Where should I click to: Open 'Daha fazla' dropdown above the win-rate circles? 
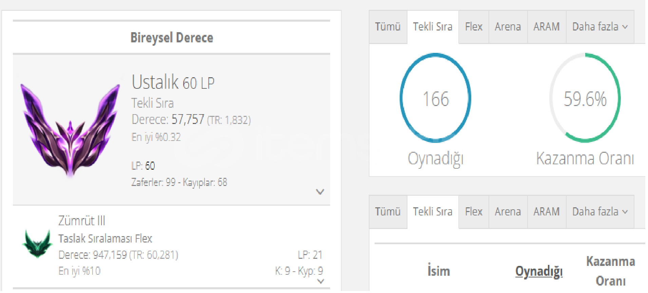point(599,27)
